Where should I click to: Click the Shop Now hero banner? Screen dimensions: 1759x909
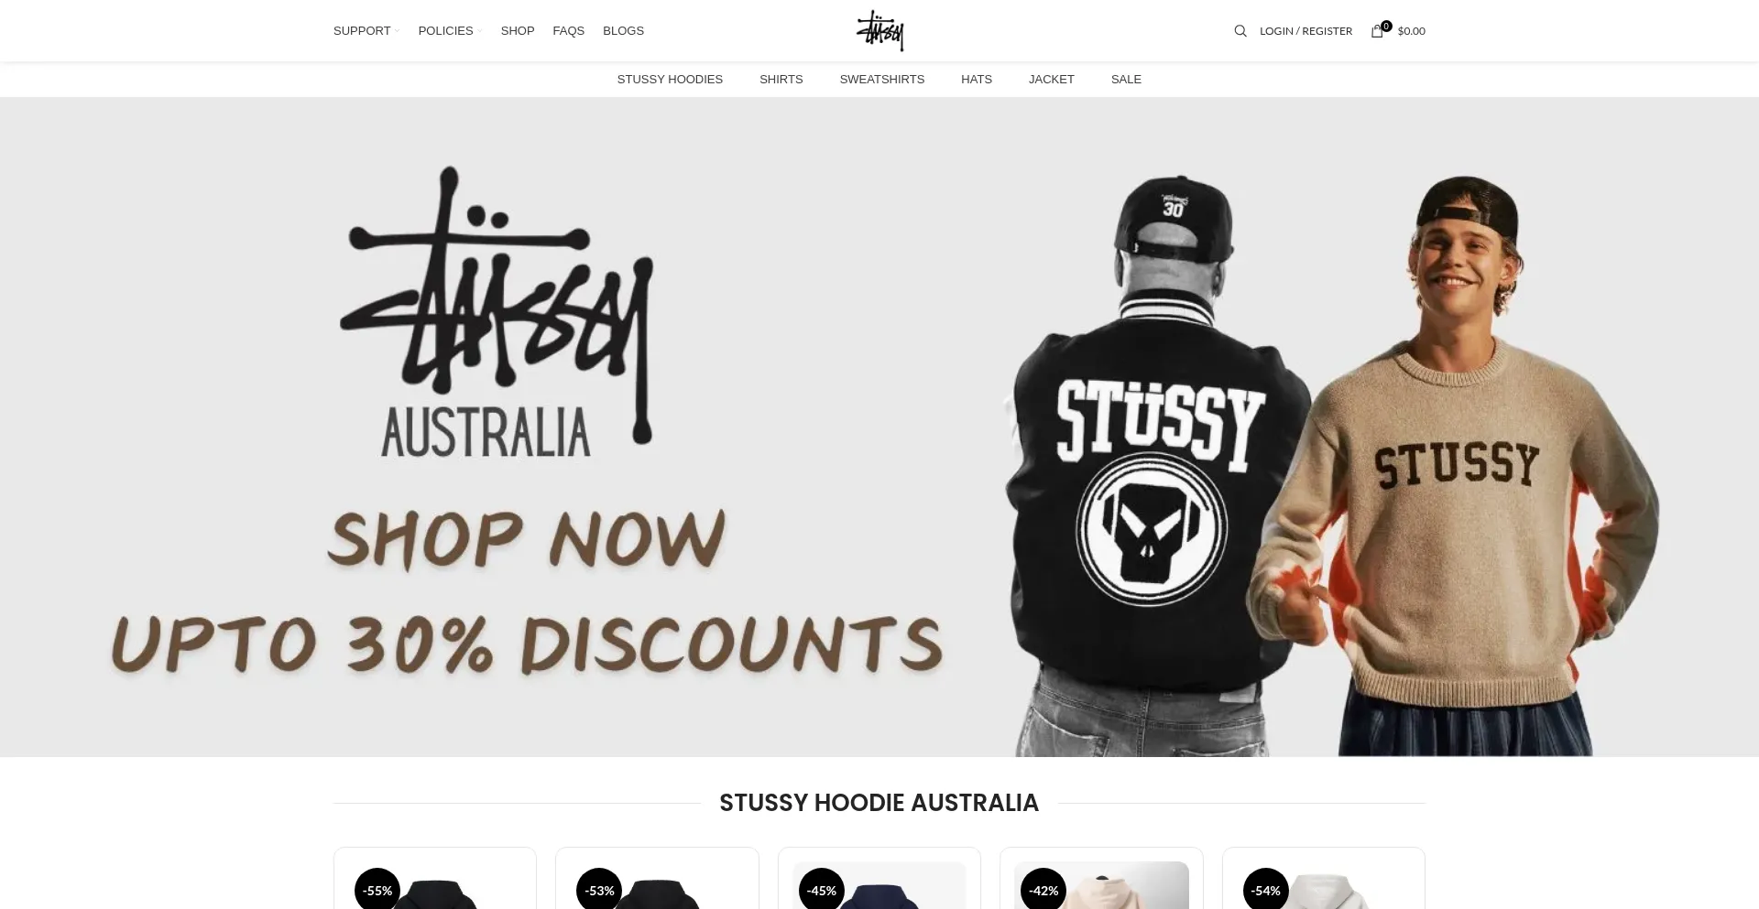[x=879, y=427]
